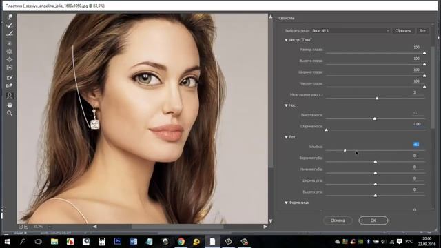Click the Свойства panel header
Screen dimensions: 441x248
(x=287, y=19)
